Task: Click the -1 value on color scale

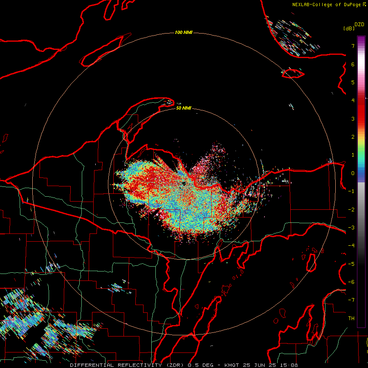Action: tap(351, 191)
